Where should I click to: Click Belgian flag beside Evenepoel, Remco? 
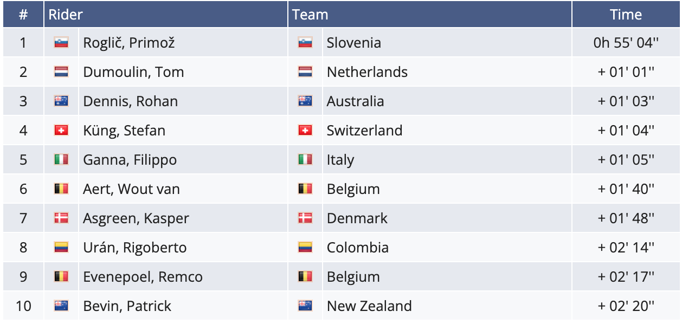coord(61,277)
